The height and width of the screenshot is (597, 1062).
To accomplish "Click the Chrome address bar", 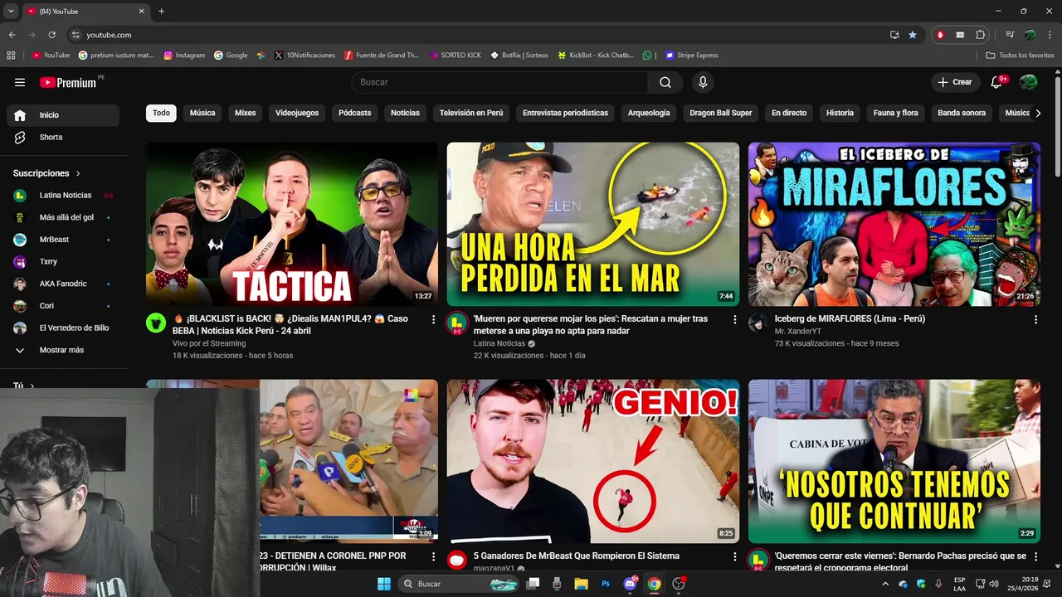I will click(477, 35).
